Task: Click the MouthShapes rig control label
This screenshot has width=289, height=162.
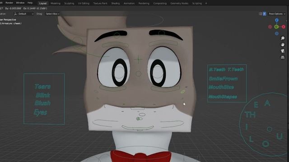Action: (223, 97)
